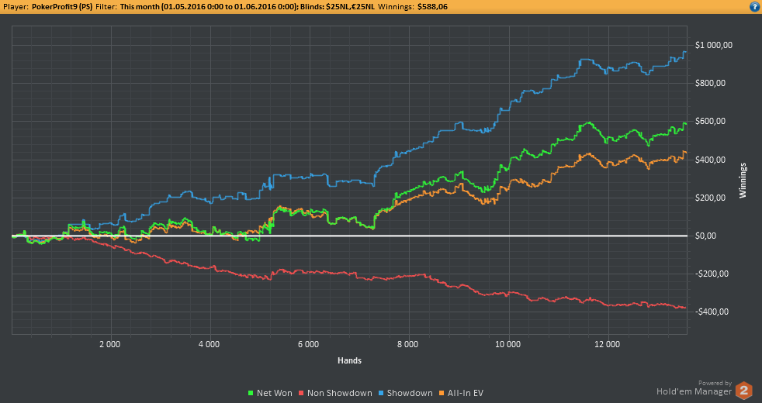The height and width of the screenshot is (403, 762).
Task: Click the $1 000,00 axis label
Action: pyautogui.click(x=713, y=45)
